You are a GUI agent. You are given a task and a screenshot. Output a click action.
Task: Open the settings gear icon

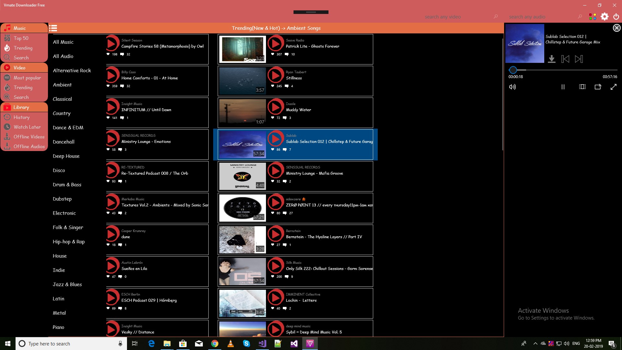tap(605, 17)
